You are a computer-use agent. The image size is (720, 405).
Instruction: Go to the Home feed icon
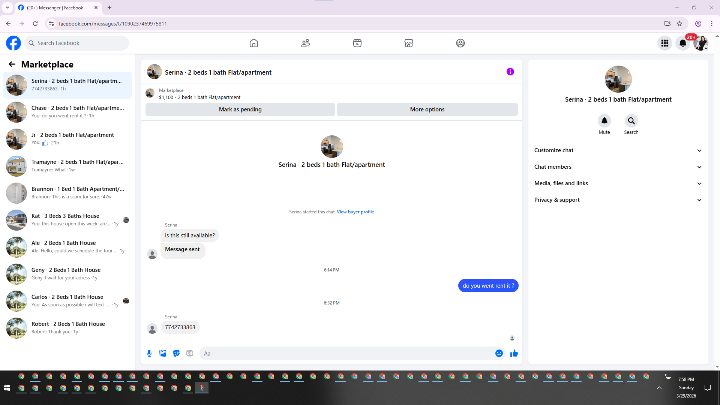click(x=254, y=43)
